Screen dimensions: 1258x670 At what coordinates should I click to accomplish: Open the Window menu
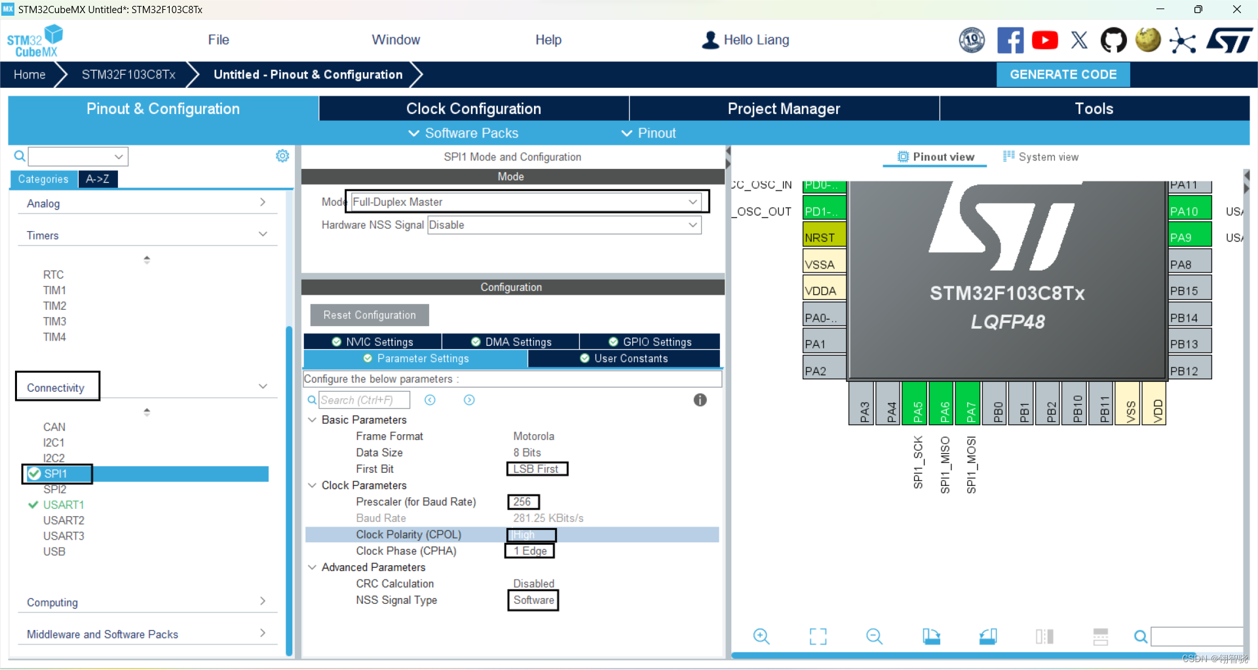[396, 40]
